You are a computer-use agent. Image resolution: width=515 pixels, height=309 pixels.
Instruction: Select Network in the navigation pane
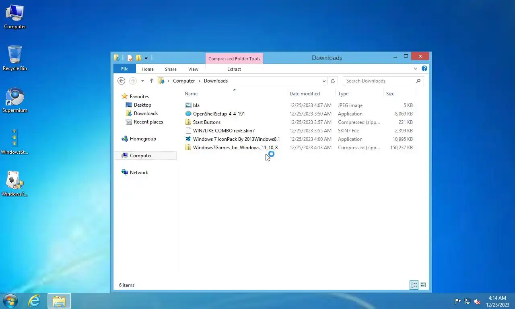pos(139,173)
